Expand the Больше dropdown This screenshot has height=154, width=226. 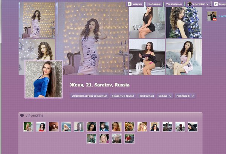pyautogui.click(x=165, y=95)
